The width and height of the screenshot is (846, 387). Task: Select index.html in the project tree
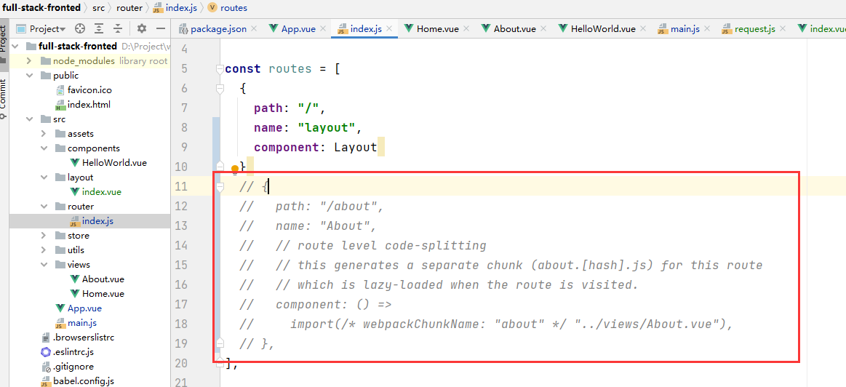pyautogui.click(x=83, y=104)
